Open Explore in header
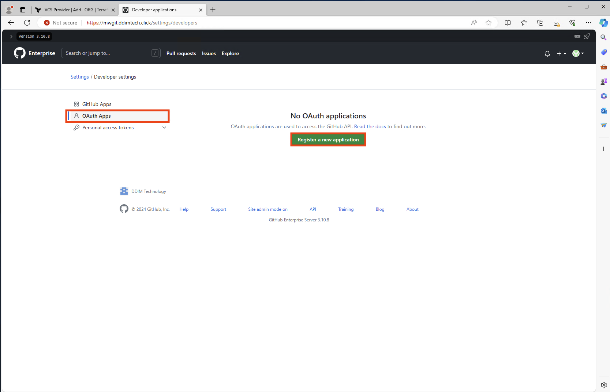Screen dimensions: 610x392 (230, 53)
